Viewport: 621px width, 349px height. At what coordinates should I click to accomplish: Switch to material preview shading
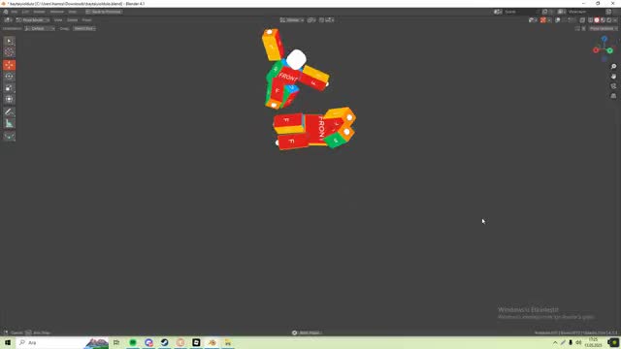point(603,19)
